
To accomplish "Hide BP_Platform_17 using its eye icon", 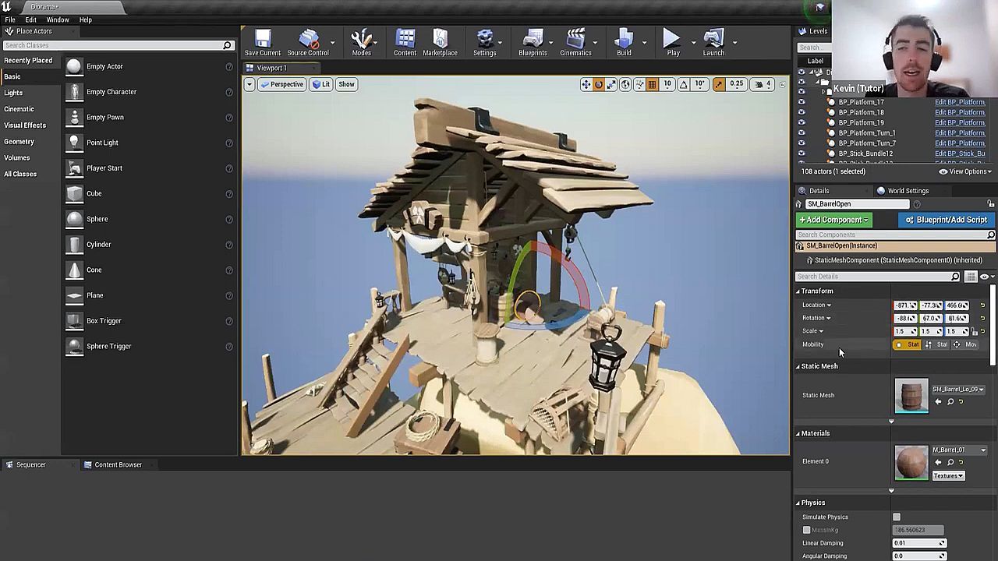I will coord(802,102).
